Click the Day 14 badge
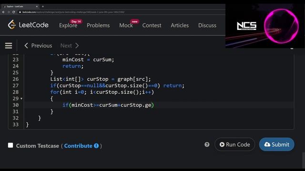The image size is (305, 171). click(76, 21)
